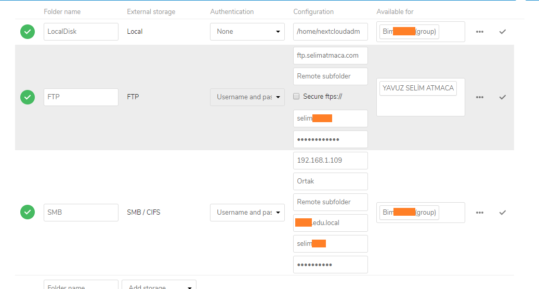Open more options menu for SMB row
539x289 pixels.
tap(479, 213)
